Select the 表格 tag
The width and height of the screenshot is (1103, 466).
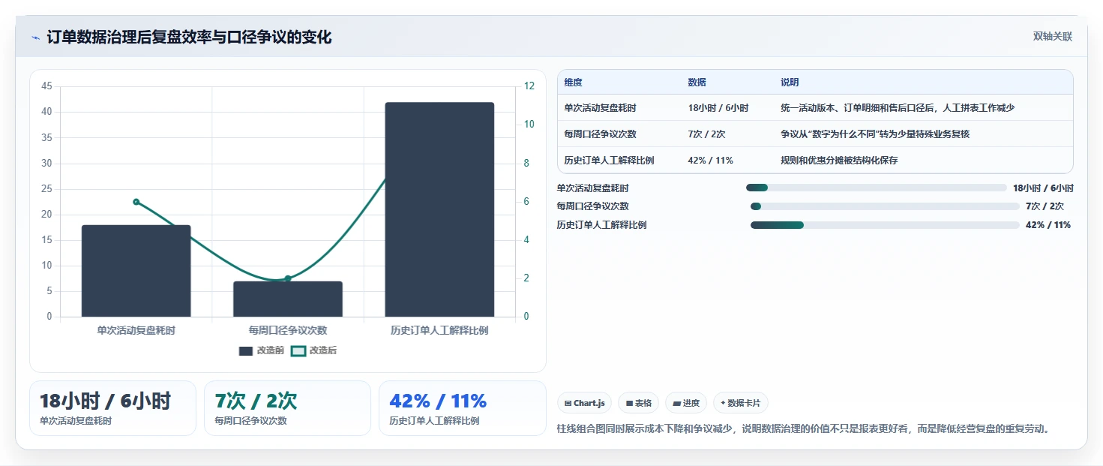tap(638, 403)
